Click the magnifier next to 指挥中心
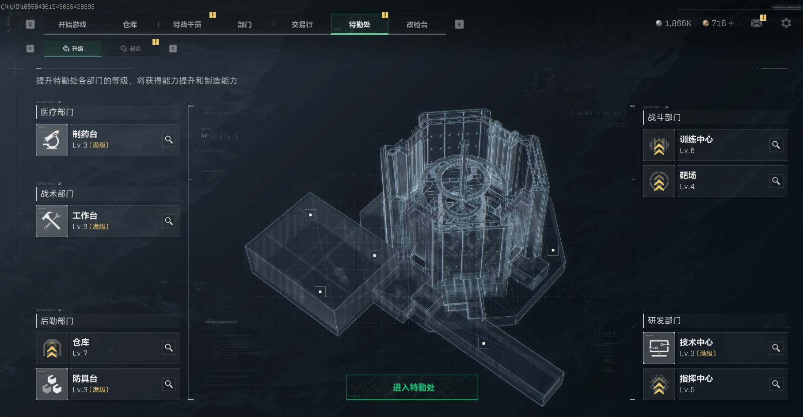The image size is (803, 417). (x=776, y=384)
